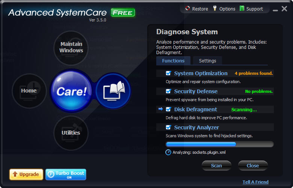The width and height of the screenshot is (293, 188).
Task: Click the "No problems." status text
Action: [x=259, y=91]
